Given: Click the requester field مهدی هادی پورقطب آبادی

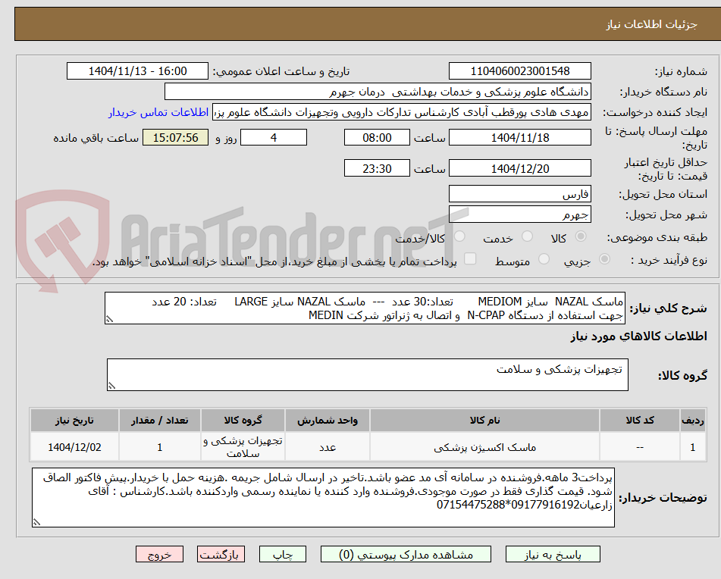Looking at the screenshot, I should point(401,113).
